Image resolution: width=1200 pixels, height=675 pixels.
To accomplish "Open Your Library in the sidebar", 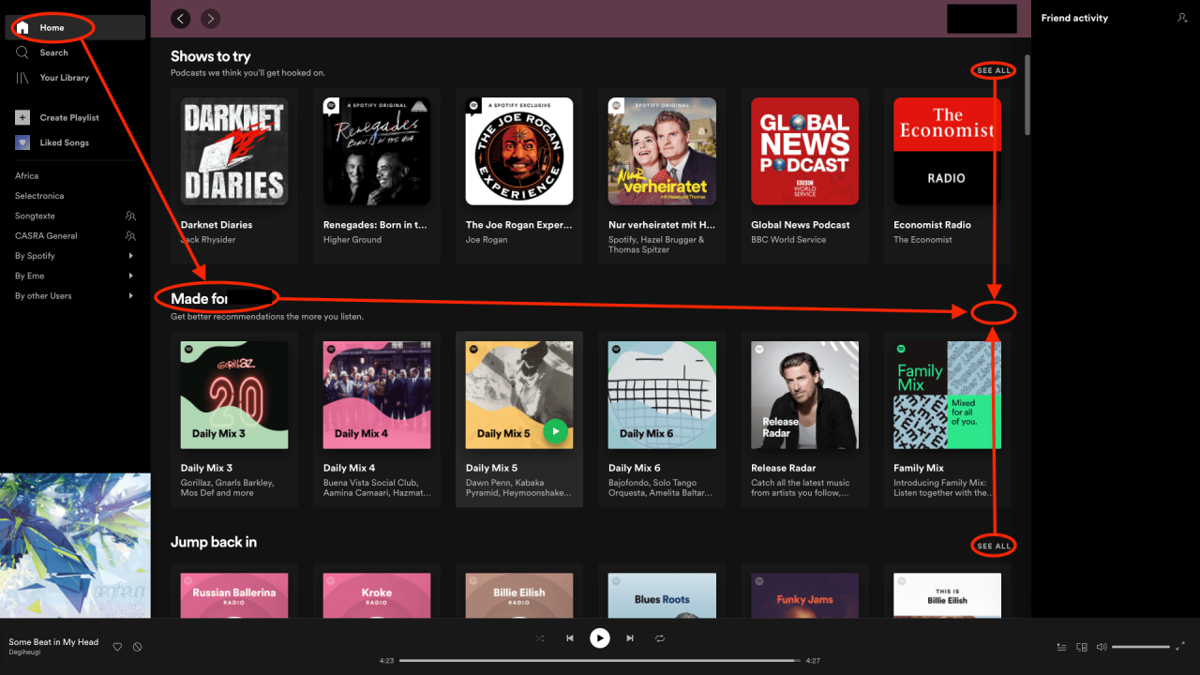I will click(x=64, y=78).
